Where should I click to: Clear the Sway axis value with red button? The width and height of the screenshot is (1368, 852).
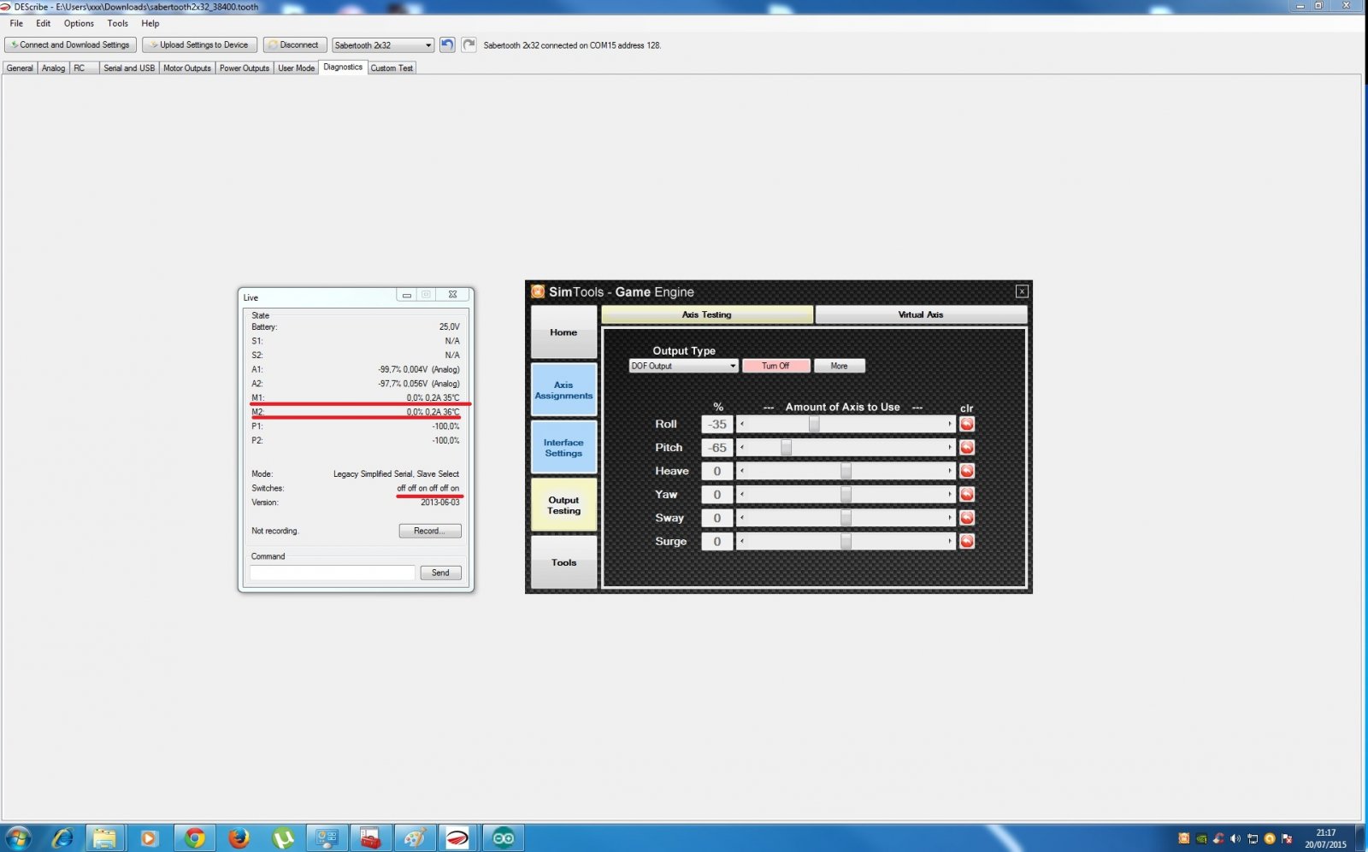pyautogui.click(x=967, y=518)
